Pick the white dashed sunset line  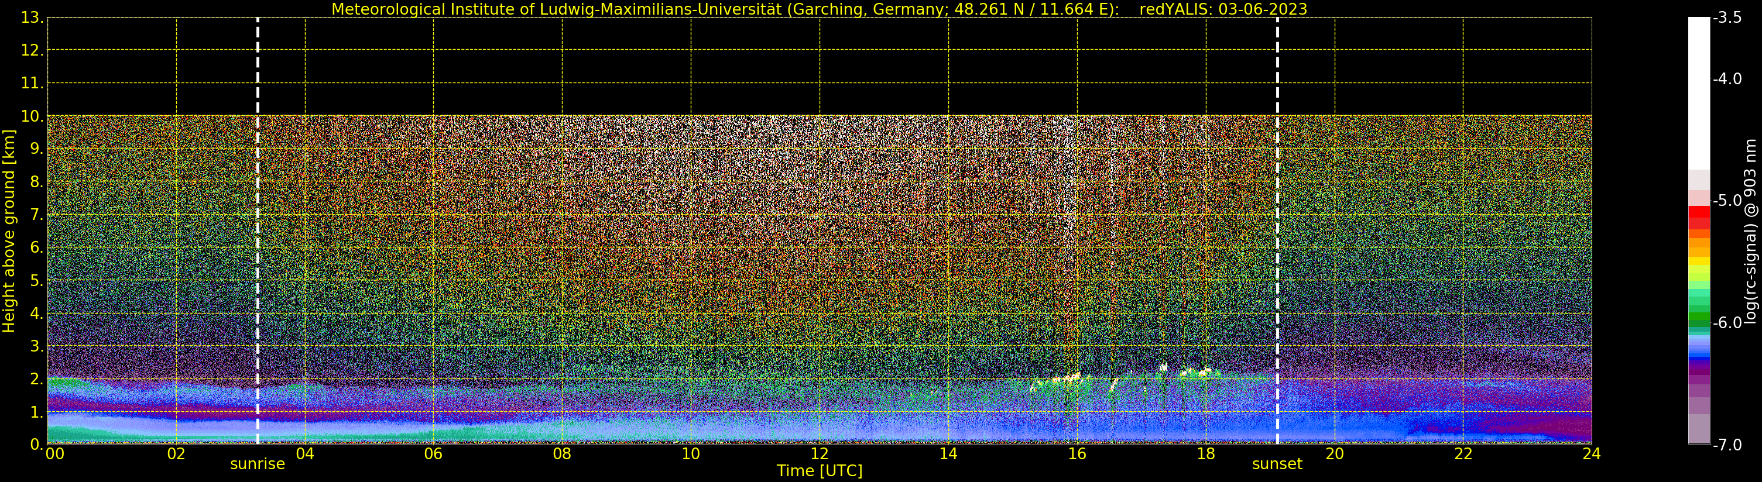pos(1277,231)
